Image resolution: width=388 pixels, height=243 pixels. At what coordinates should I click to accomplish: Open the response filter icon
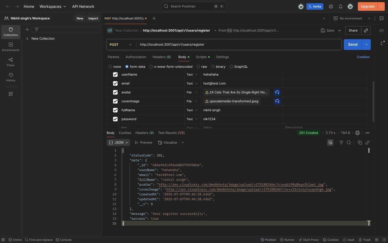click(x=341, y=143)
